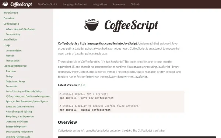Open Array Slicing and Splicing
The image size is (221, 138).
point(19,112)
